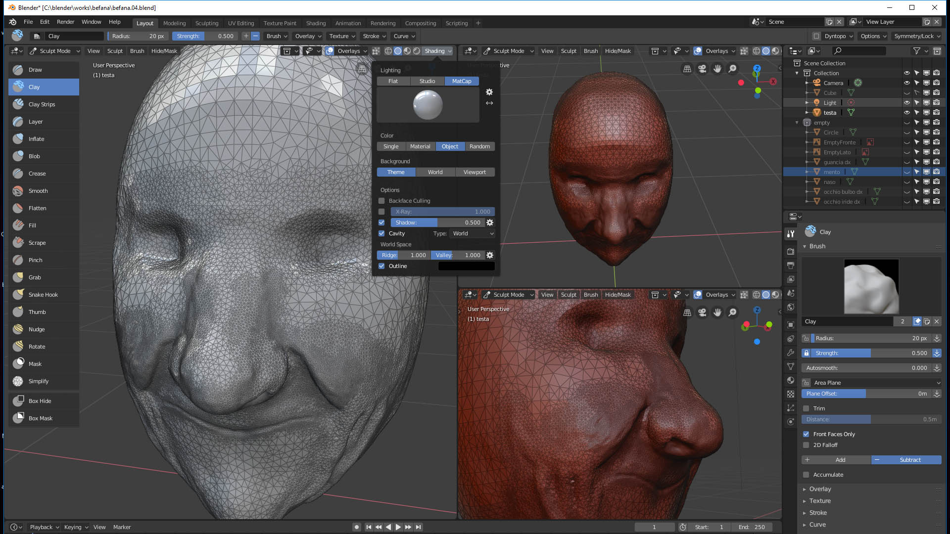Enable the Trim checkbox
Image resolution: width=950 pixels, height=534 pixels.
806,408
